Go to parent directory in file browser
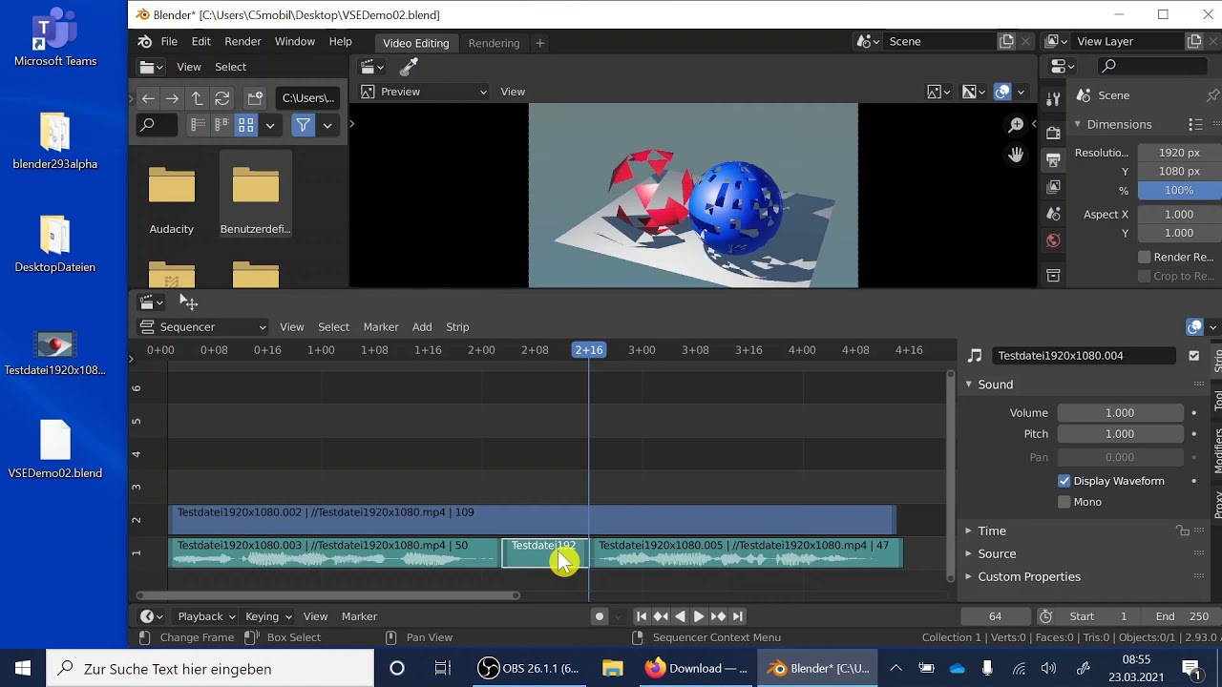 tap(197, 98)
